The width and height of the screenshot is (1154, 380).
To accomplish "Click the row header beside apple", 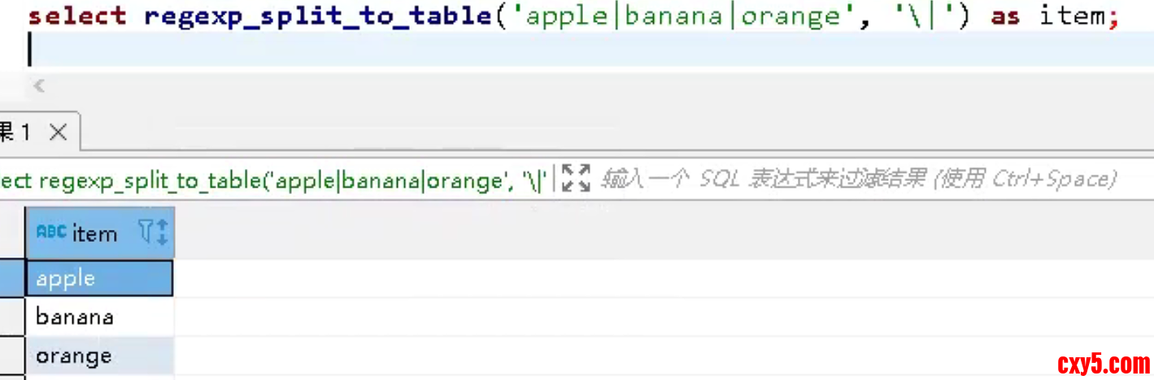I will point(11,279).
